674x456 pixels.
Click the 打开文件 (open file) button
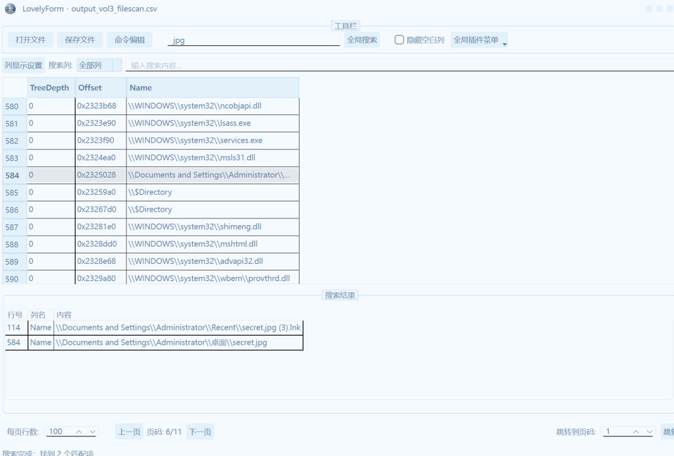(30, 40)
